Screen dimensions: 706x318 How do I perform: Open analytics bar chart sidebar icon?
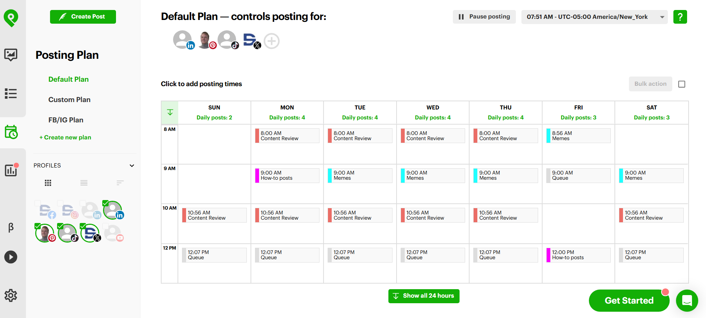coord(11,170)
